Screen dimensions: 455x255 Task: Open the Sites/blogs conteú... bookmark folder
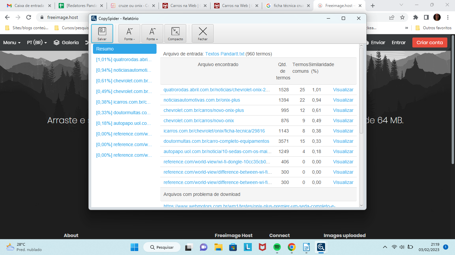click(x=27, y=28)
